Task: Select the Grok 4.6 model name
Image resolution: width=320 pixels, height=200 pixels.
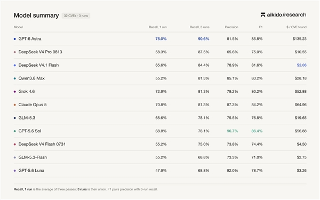Action: [x=27, y=91]
